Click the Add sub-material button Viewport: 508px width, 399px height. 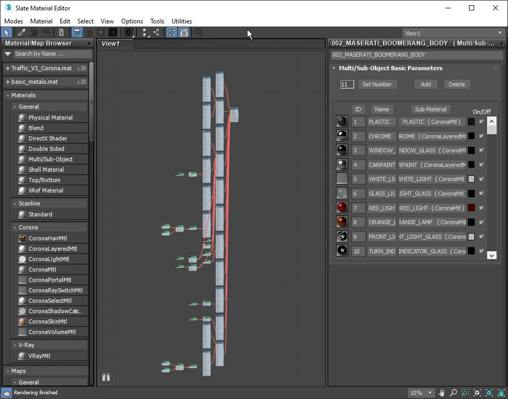pos(426,84)
